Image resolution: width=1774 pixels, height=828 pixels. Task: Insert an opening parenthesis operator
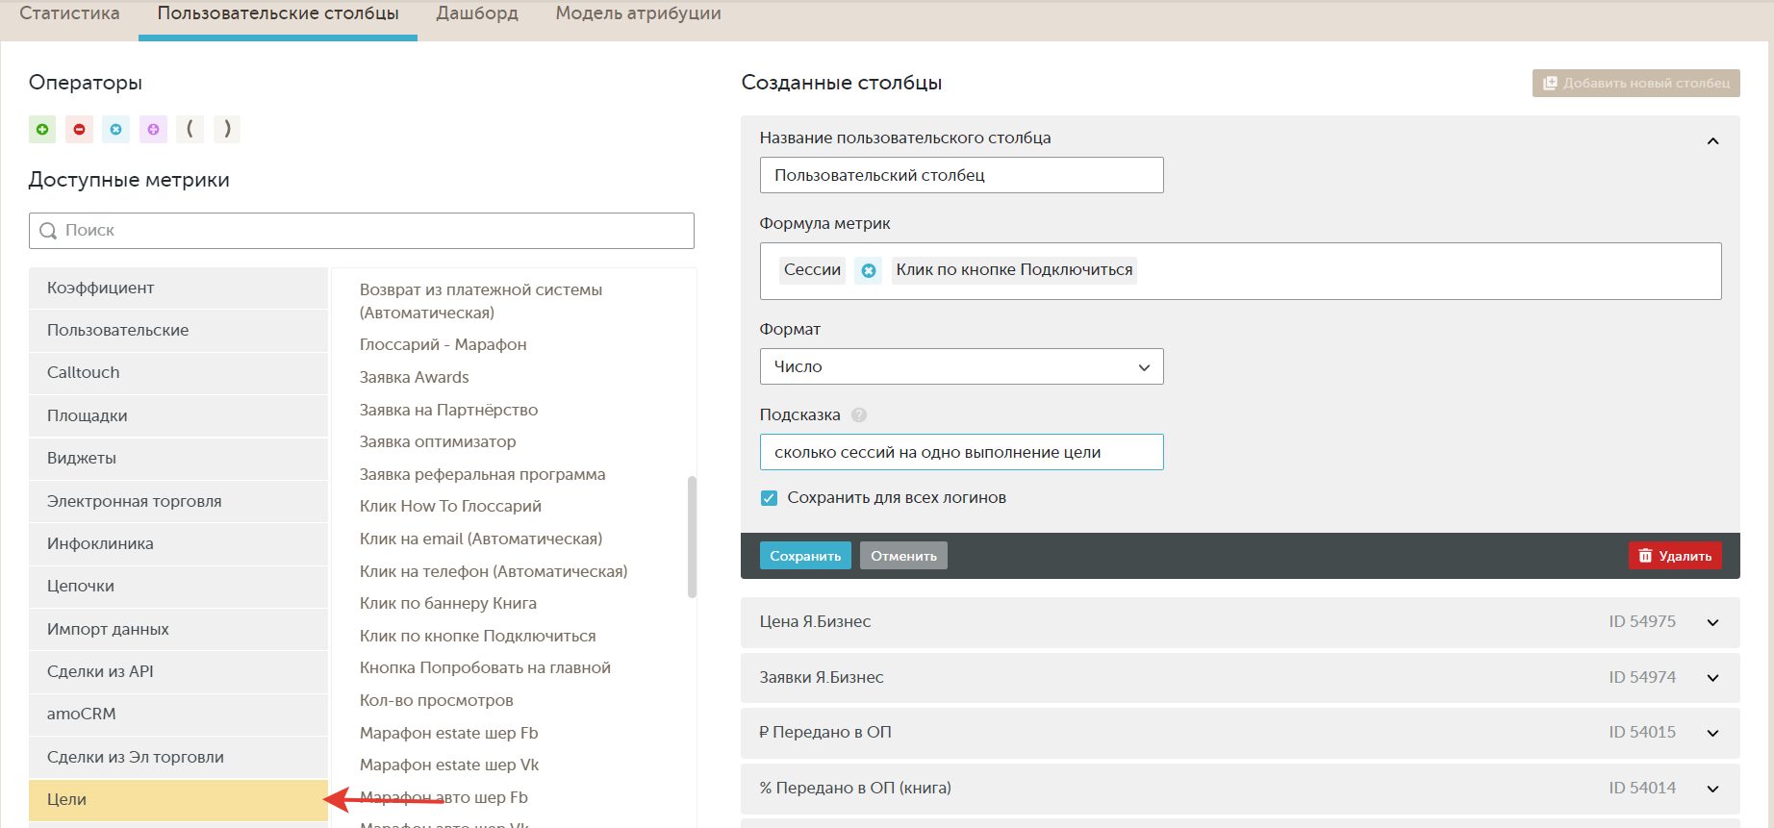point(190,129)
